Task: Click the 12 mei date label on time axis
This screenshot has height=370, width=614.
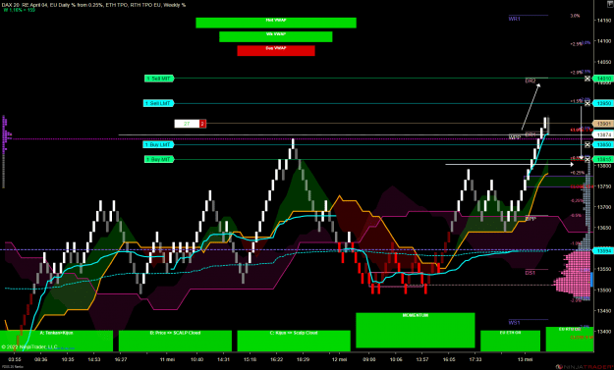Action: pyautogui.click(x=339, y=359)
